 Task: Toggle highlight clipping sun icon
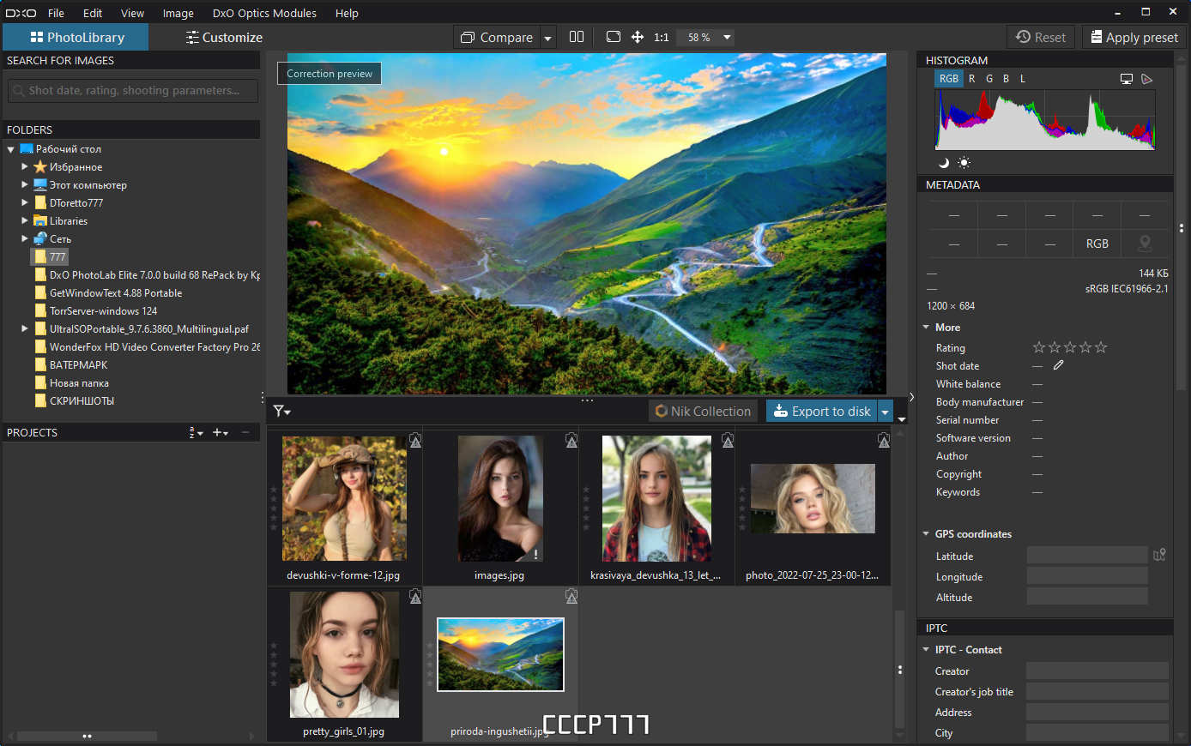tap(964, 163)
